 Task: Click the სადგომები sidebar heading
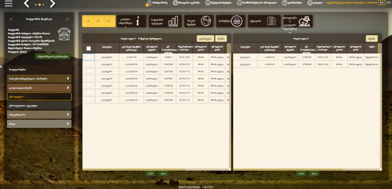(x=39, y=70)
